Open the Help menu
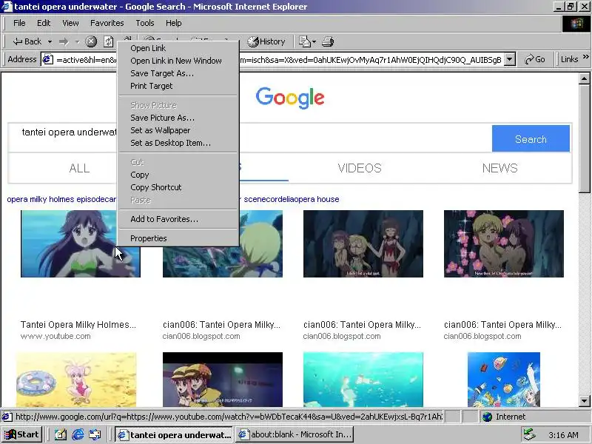 (174, 23)
